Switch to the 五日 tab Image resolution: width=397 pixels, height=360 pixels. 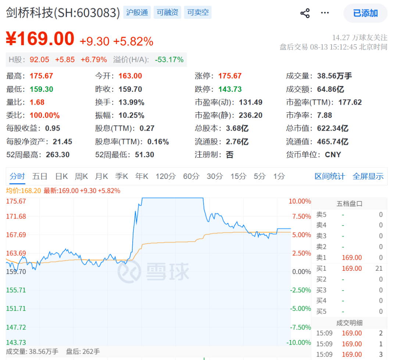coord(40,176)
